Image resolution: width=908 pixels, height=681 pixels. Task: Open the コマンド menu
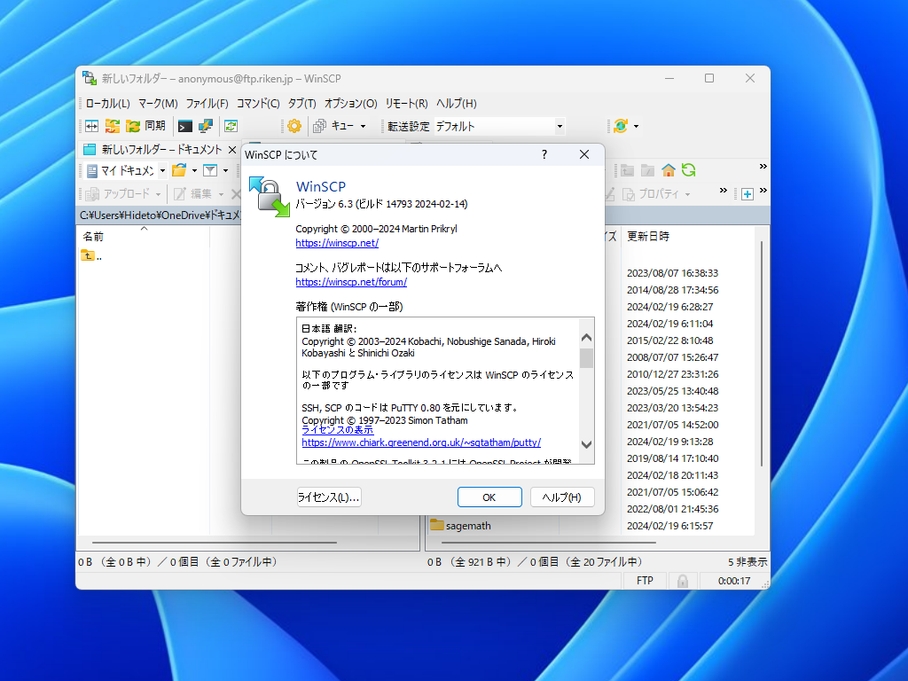click(257, 104)
